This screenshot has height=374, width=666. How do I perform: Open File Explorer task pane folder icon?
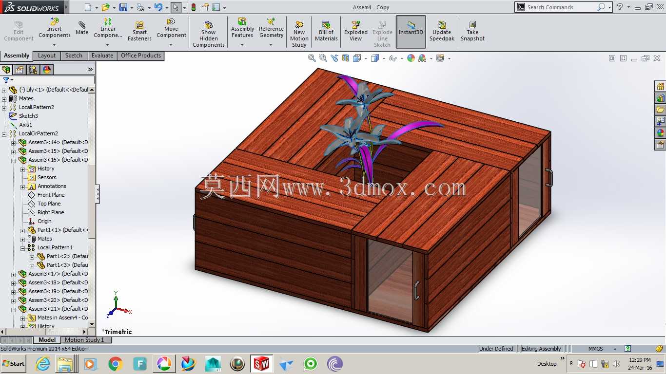(x=660, y=110)
